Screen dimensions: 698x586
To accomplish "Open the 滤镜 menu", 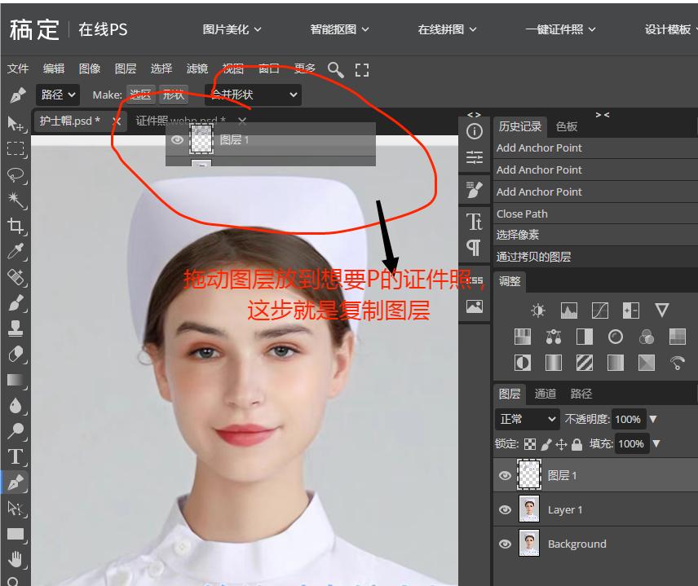I will tap(197, 68).
